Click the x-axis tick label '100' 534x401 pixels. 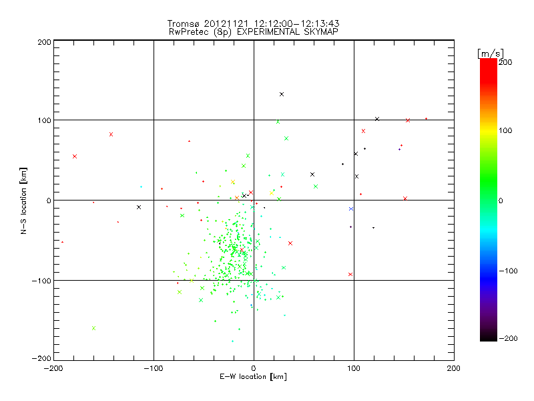pyautogui.click(x=354, y=368)
